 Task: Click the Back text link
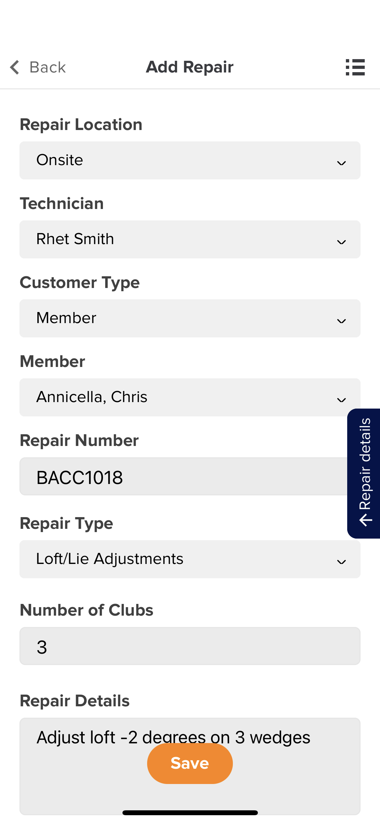[48, 67]
